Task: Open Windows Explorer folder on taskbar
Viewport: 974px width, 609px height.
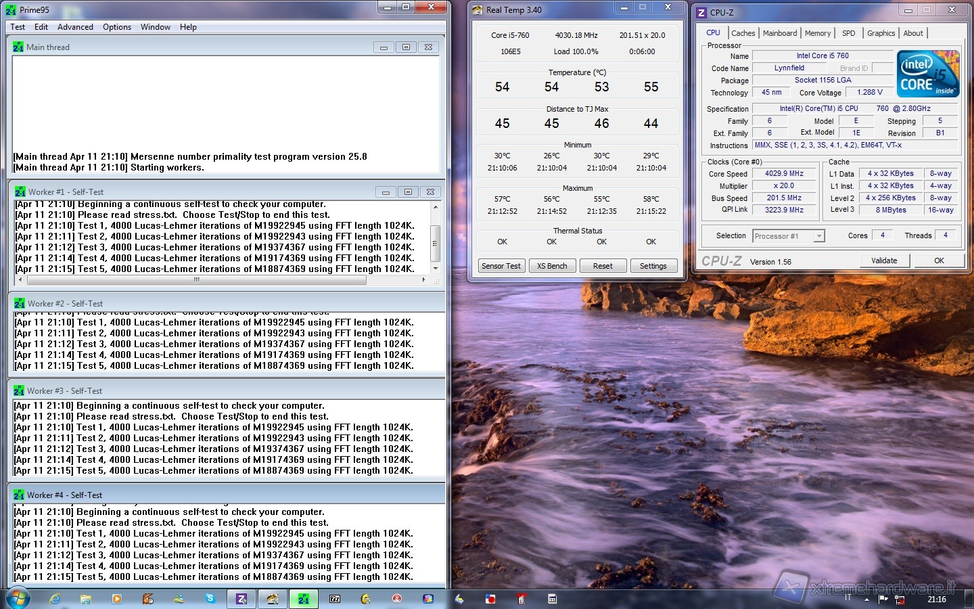Action: pyautogui.click(x=86, y=599)
